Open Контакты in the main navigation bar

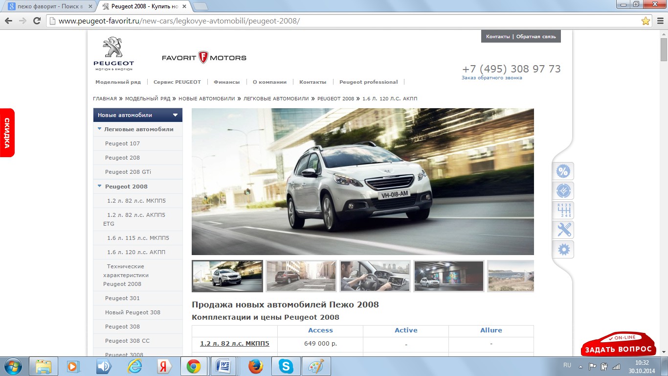pyautogui.click(x=312, y=82)
